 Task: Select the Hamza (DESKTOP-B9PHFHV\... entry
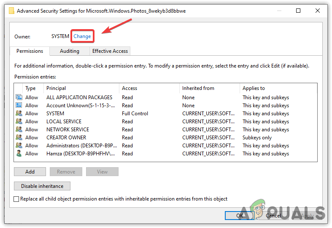click(81, 154)
